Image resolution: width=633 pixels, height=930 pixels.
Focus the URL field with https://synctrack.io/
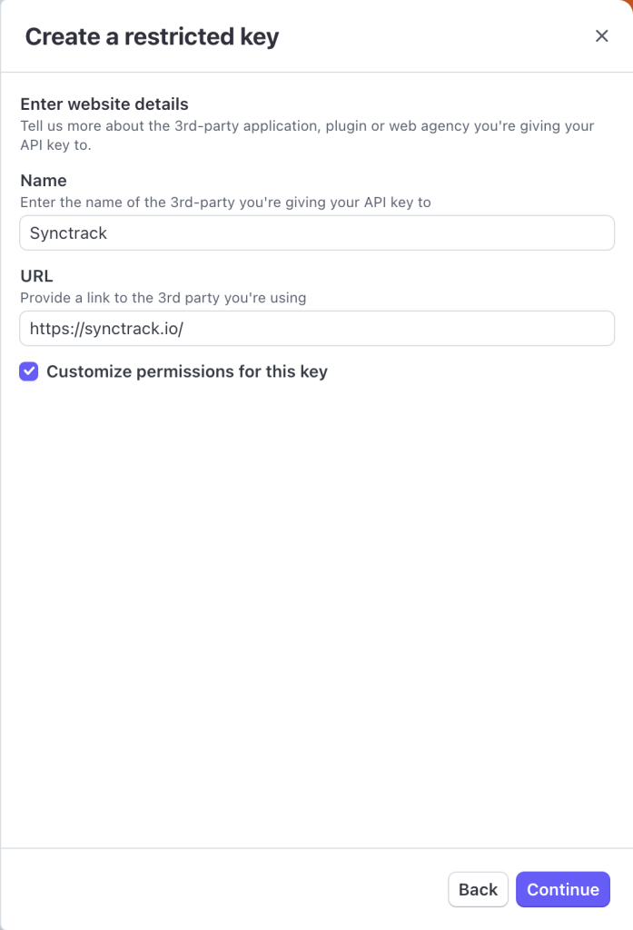[317, 329]
